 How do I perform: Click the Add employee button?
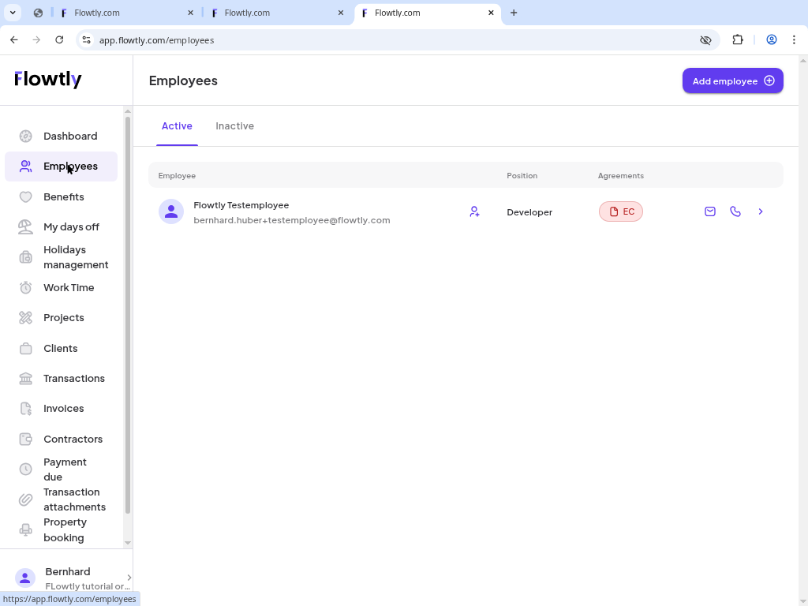tap(732, 80)
